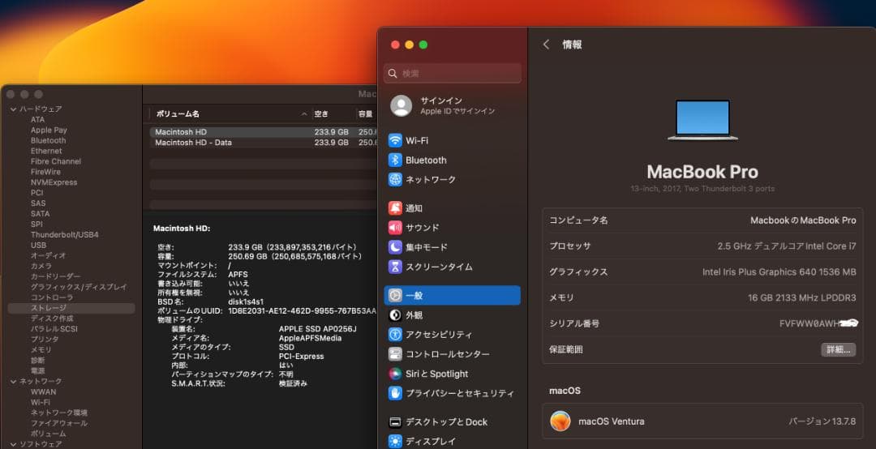
Task: Click the コンピュータ名 value Macbook の MacBook Pro
Action: pos(803,220)
